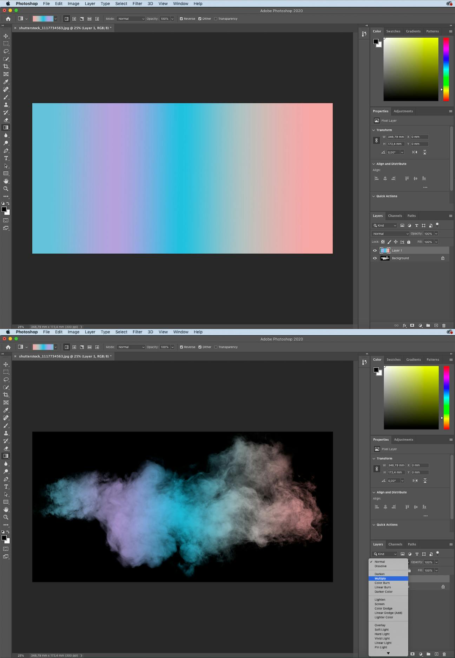Choose Multiply from the blend mode list
455x658 pixels.
click(380, 579)
